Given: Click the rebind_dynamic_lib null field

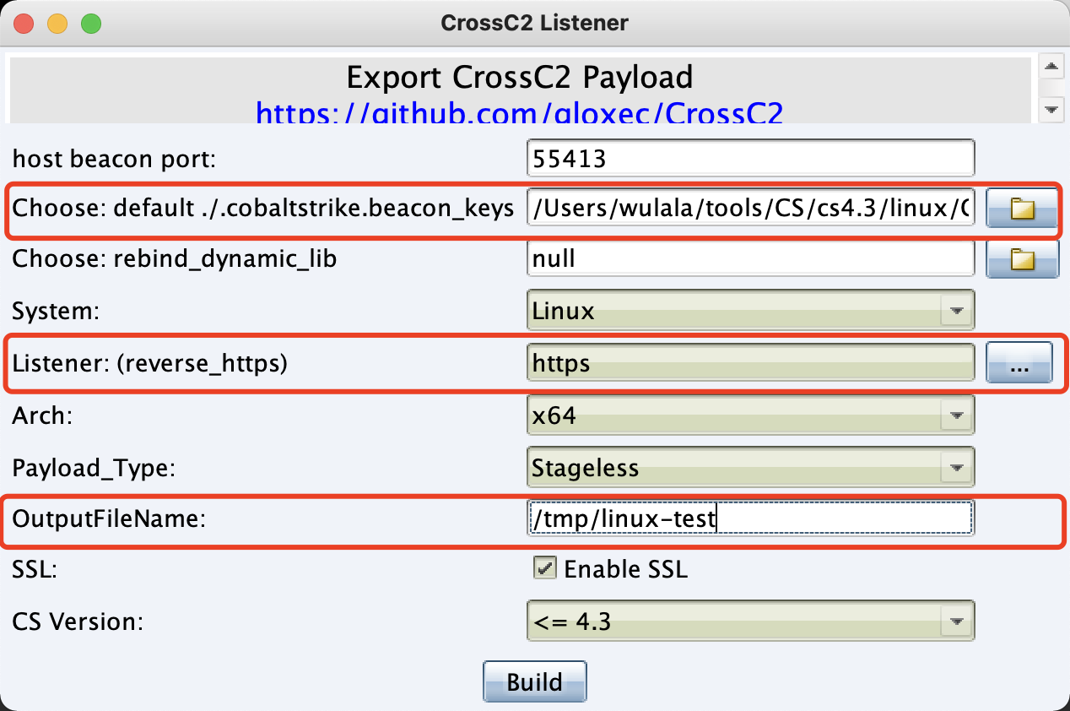Looking at the screenshot, I should point(751,259).
